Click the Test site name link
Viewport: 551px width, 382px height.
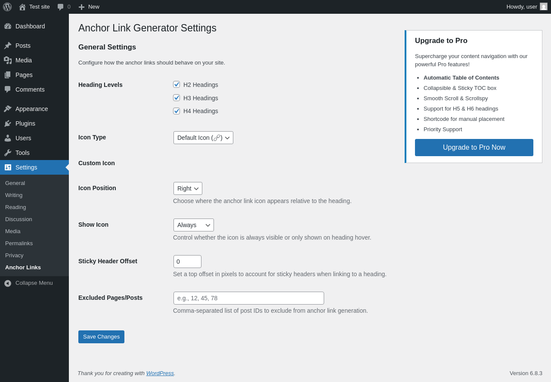click(x=40, y=7)
